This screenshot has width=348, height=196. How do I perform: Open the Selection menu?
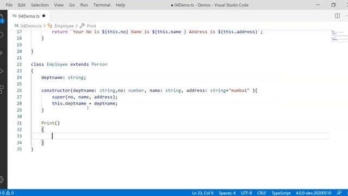point(40,5)
